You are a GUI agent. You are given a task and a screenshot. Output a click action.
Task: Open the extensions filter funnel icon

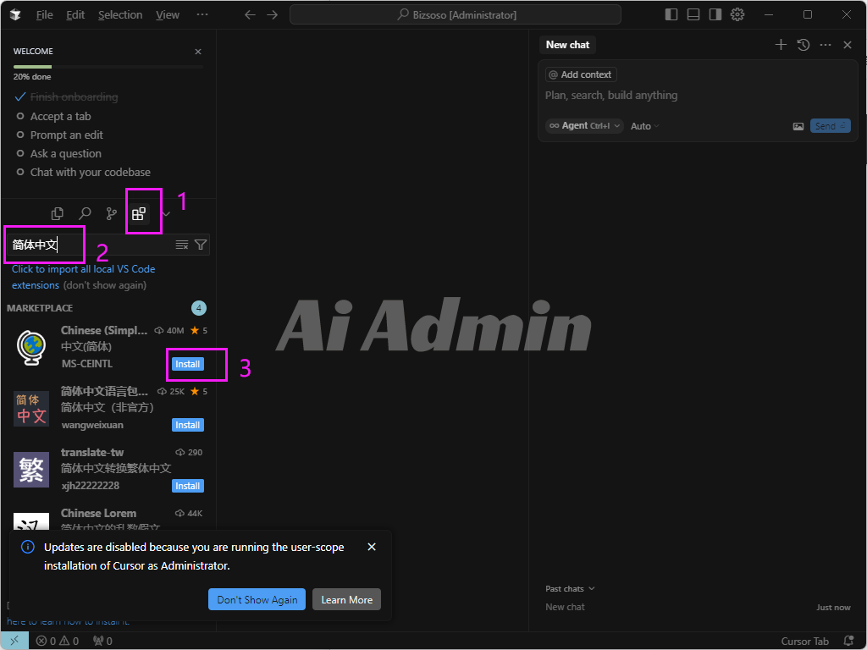pyautogui.click(x=201, y=245)
